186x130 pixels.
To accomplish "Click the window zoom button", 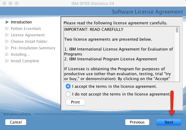I will point(17,3).
